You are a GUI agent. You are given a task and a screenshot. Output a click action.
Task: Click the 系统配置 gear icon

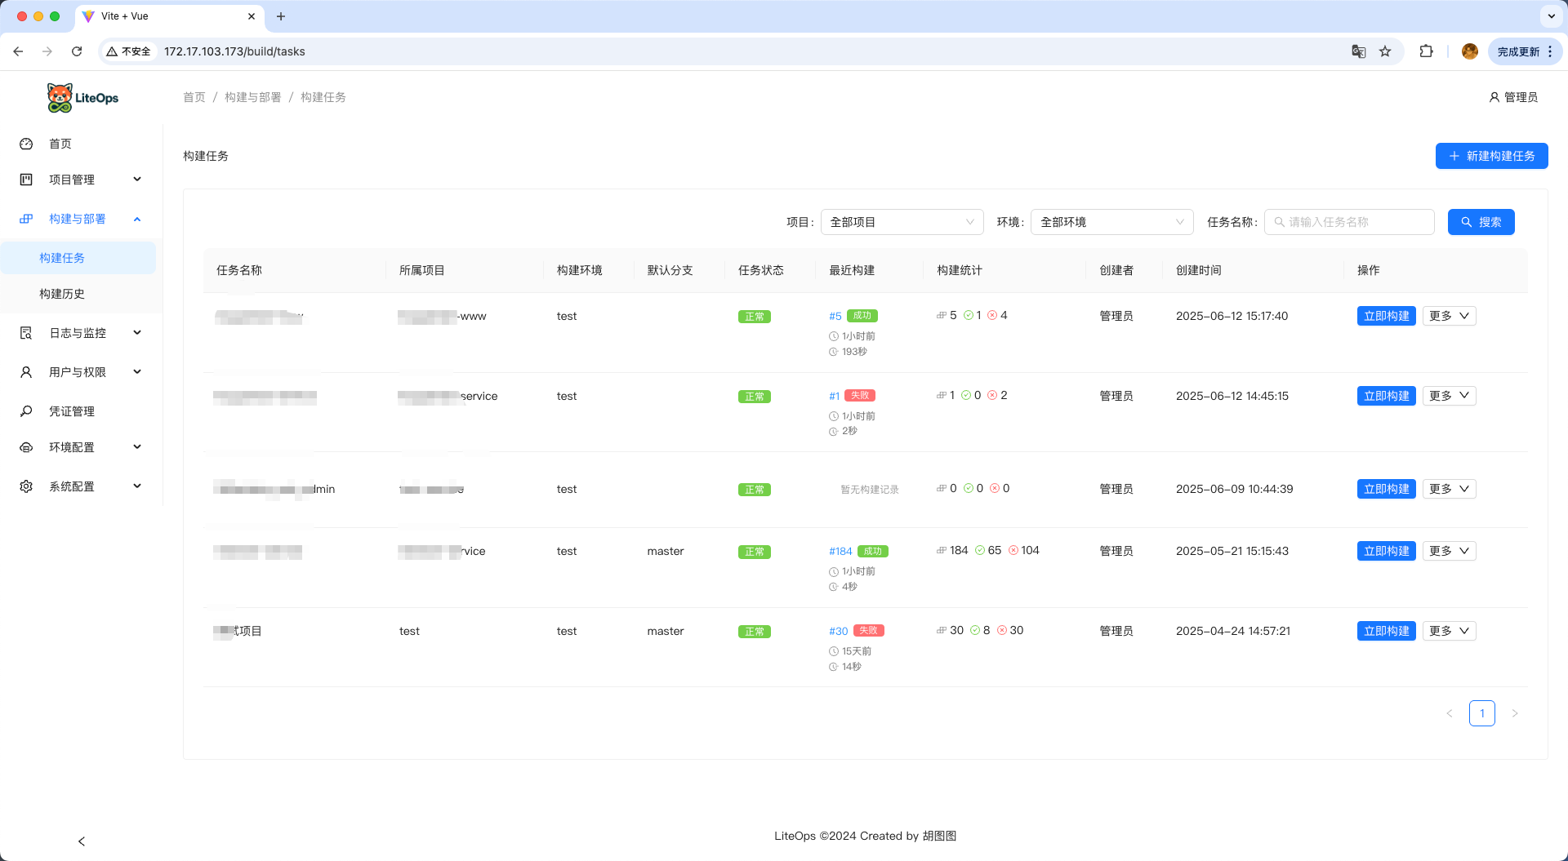pyautogui.click(x=26, y=486)
